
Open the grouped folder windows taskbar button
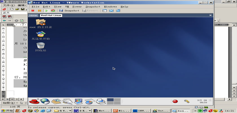click(x=63, y=111)
